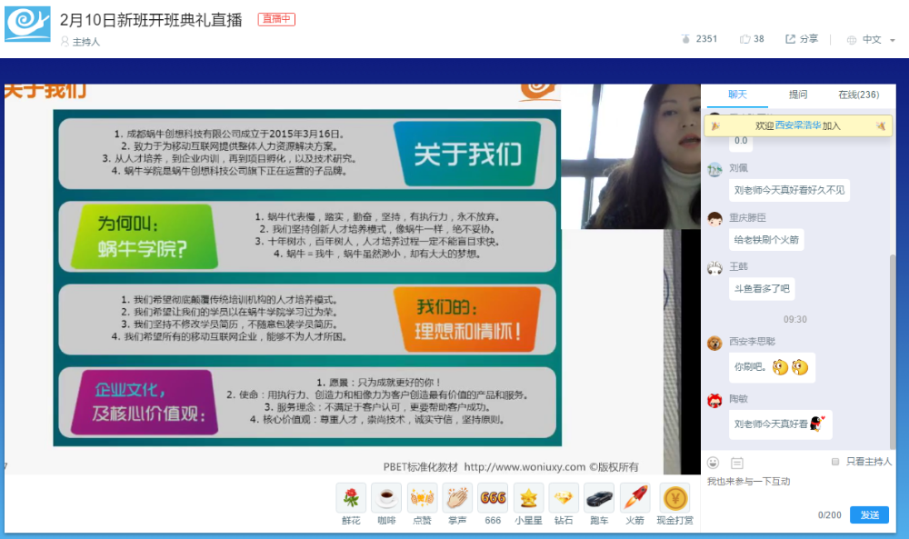Click the 主持人 host person icon

pyautogui.click(x=65, y=41)
